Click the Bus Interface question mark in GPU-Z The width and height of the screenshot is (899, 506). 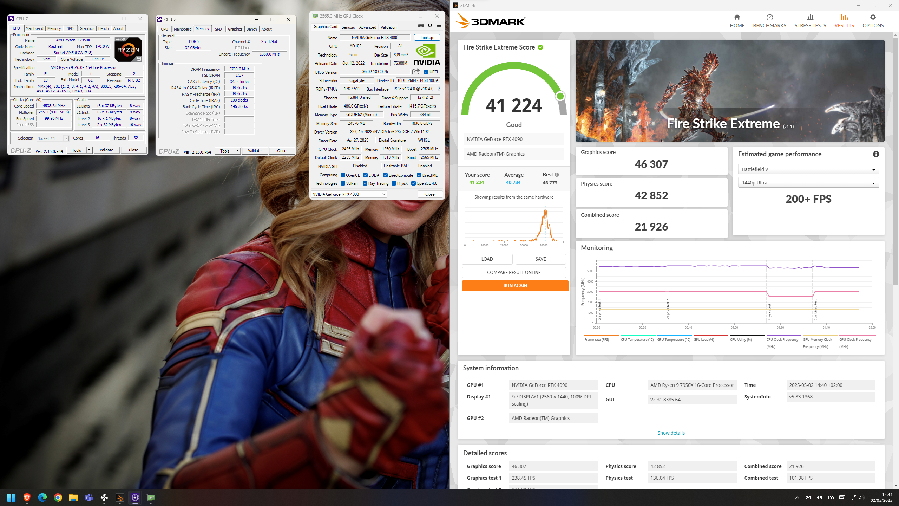439,89
